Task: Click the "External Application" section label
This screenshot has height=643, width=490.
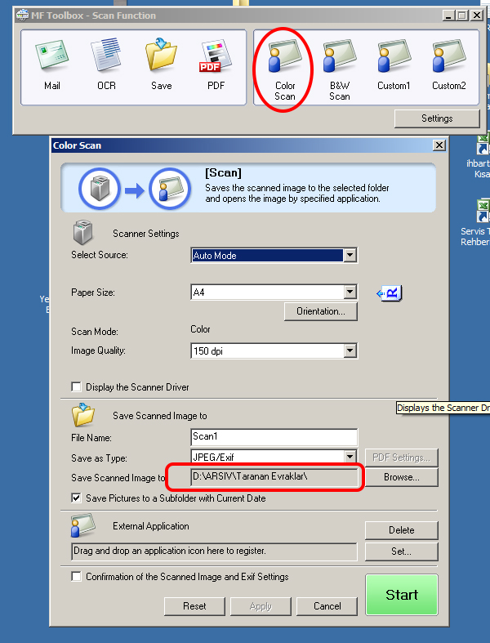Action: coord(151,526)
